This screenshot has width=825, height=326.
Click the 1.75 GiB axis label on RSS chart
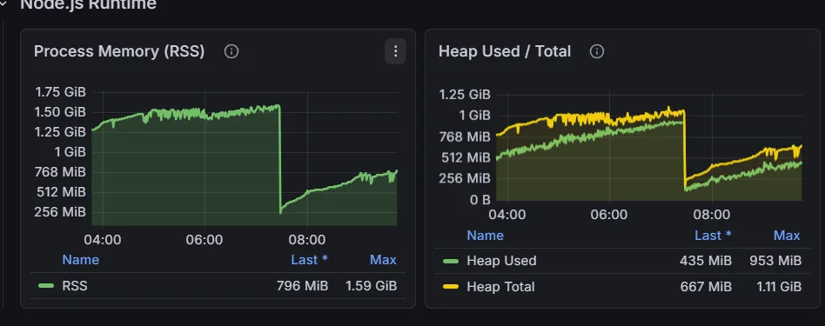61,92
